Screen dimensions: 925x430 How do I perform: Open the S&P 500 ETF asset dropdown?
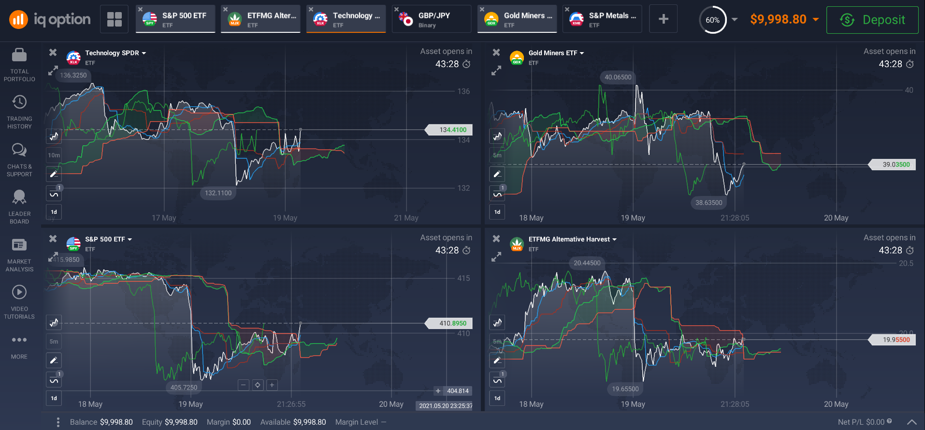point(109,239)
